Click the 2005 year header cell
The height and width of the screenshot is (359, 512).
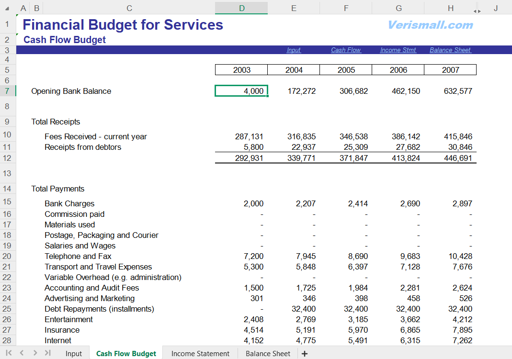click(346, 70)
